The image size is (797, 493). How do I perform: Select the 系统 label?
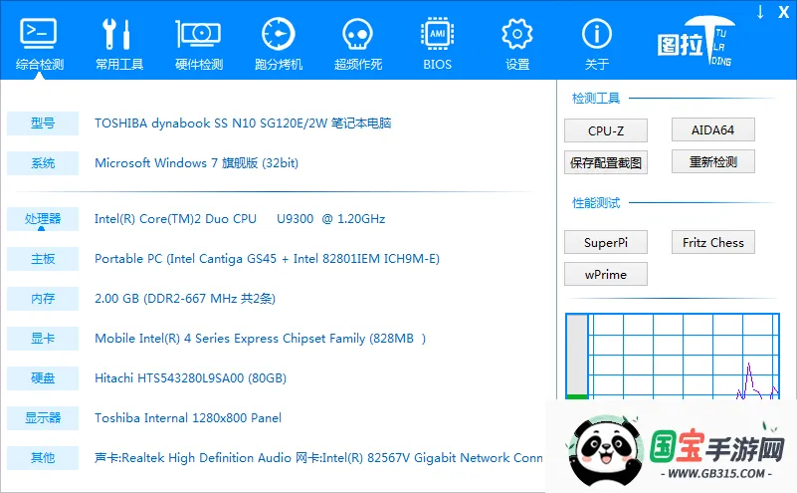click(43, 163)
